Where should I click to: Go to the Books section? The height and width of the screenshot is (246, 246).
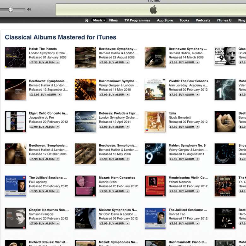pos(184,20)
